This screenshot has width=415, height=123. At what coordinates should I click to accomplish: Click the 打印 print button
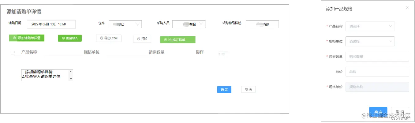point(142,39)
